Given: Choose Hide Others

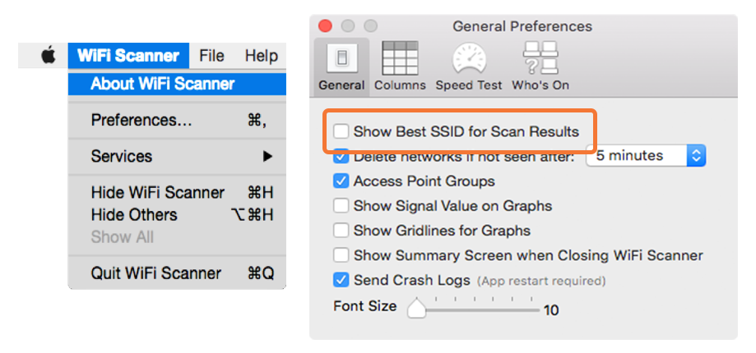Looking at the screenshot, I should click(x=177, y=214).
